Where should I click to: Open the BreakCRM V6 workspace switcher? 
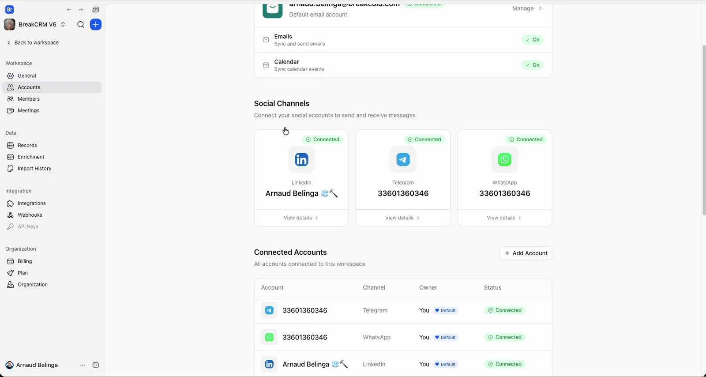click(x=35, y=25)
